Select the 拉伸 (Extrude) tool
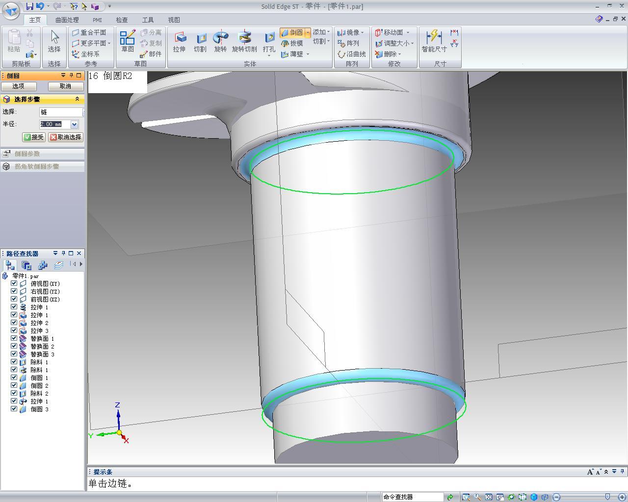Screen dimensions: 628x502 pyautogui.click(x=180, y=42)
